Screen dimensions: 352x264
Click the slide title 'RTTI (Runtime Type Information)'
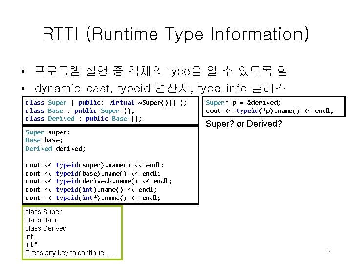pyautogui.click(x=176, y=34)
